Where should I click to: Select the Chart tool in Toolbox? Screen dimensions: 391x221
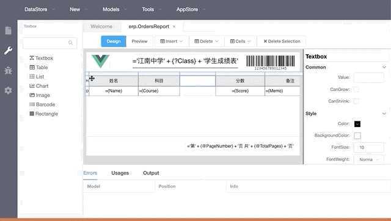tap(38, 86)
